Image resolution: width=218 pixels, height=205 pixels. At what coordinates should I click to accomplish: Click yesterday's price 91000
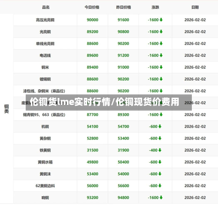coord(123,67)
